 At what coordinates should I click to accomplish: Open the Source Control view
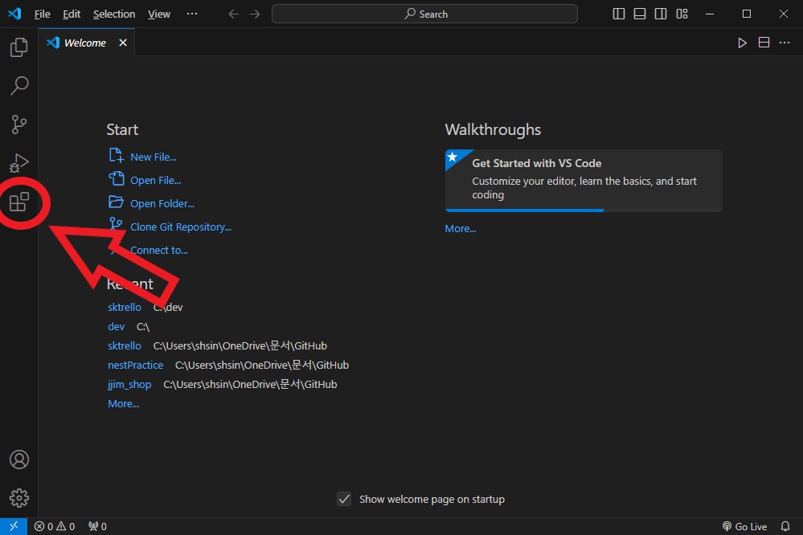[x=19, y=125]
